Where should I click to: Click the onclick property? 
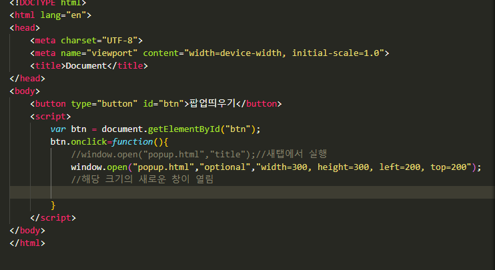[89, 141]
